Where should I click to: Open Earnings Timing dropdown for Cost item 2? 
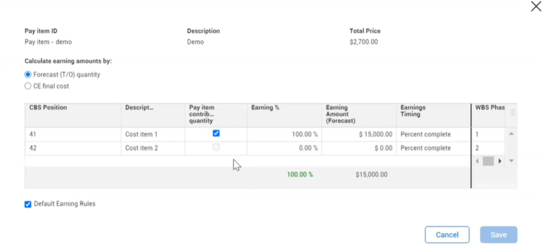click(433, 148)
